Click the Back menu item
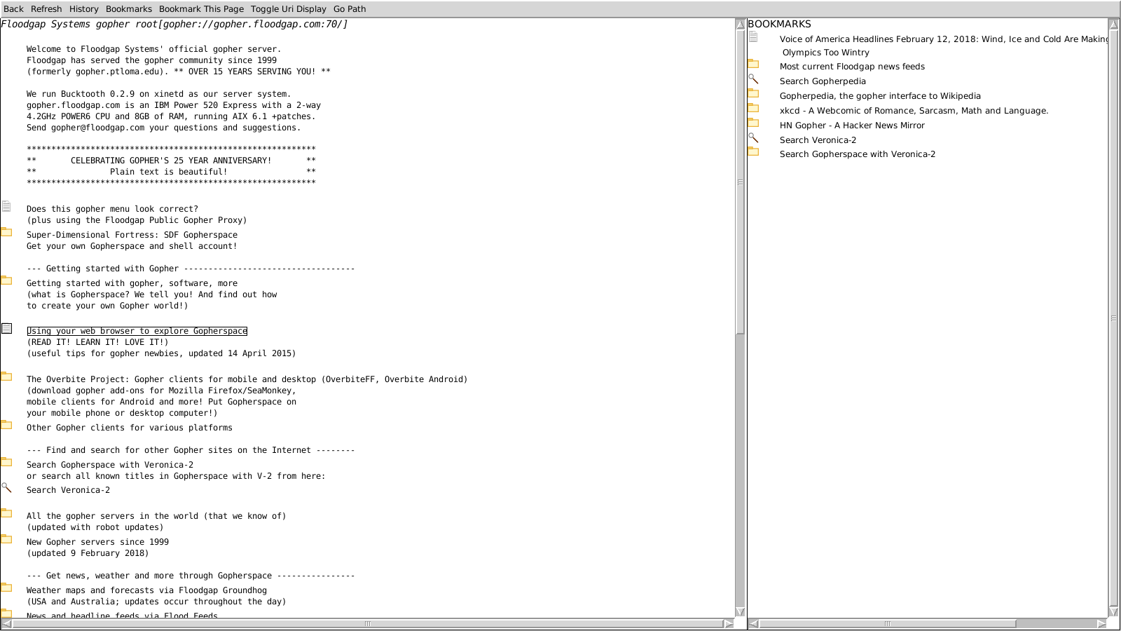1121x631 pixels. click(x=13, y=9)
